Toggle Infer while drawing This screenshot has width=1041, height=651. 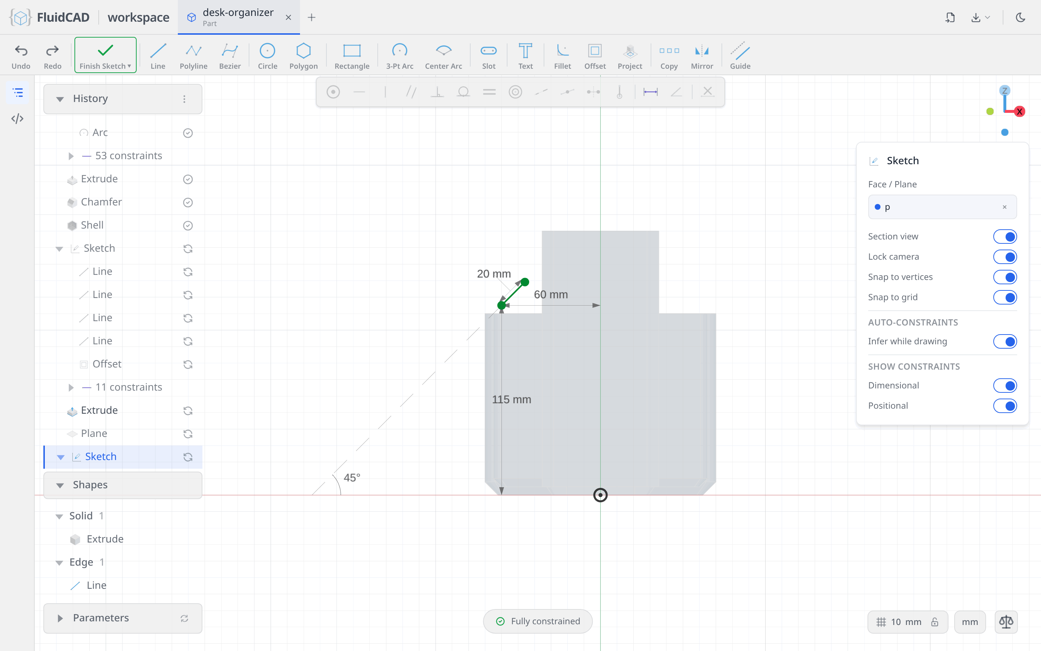pyautogui.click(x=1004, y=341)
